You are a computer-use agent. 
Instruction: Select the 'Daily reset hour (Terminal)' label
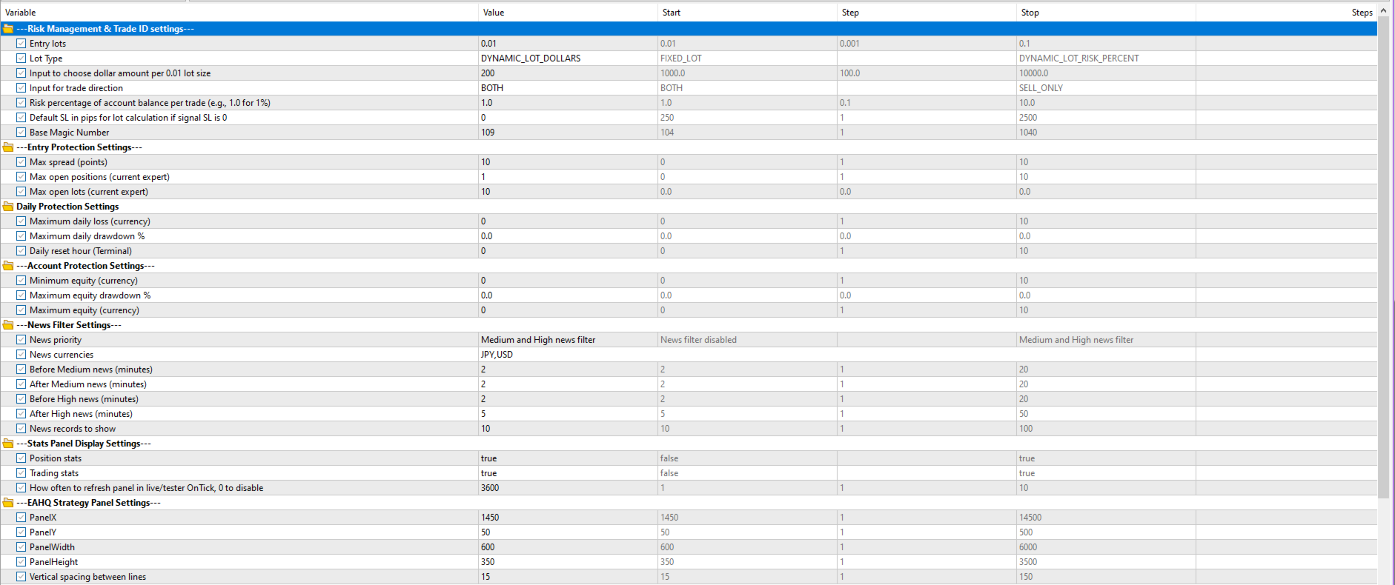pyautogui.click(x=80, y=251)
